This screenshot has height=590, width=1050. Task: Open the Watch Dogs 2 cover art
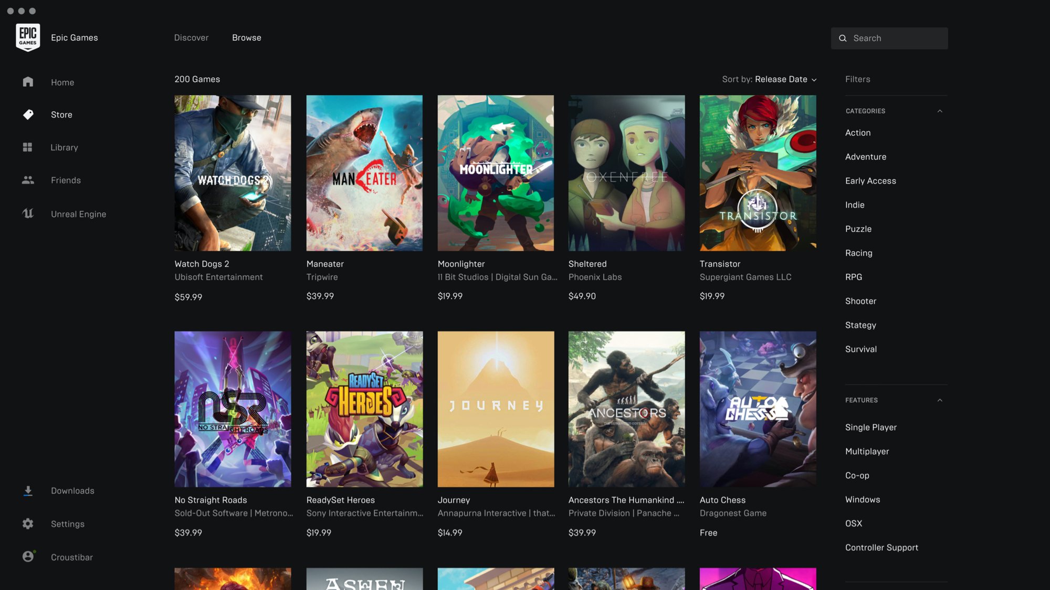(x=233, y=173)
